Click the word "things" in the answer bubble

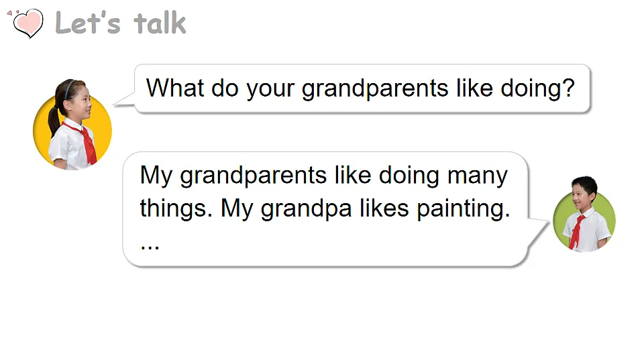pyautogui.click(x=173, y=208)
